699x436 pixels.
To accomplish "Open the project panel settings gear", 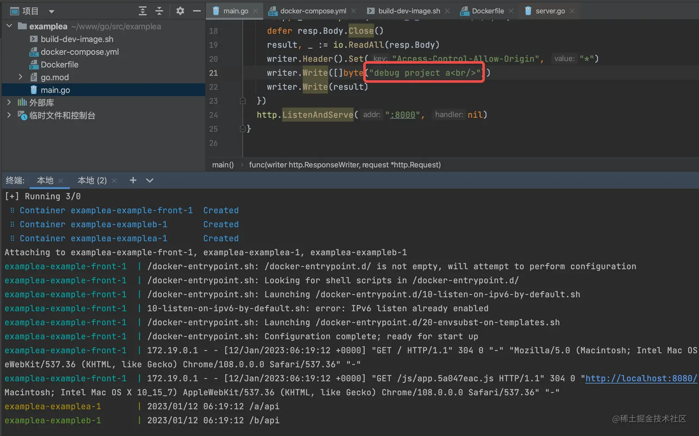I will (x=180, y=11).
